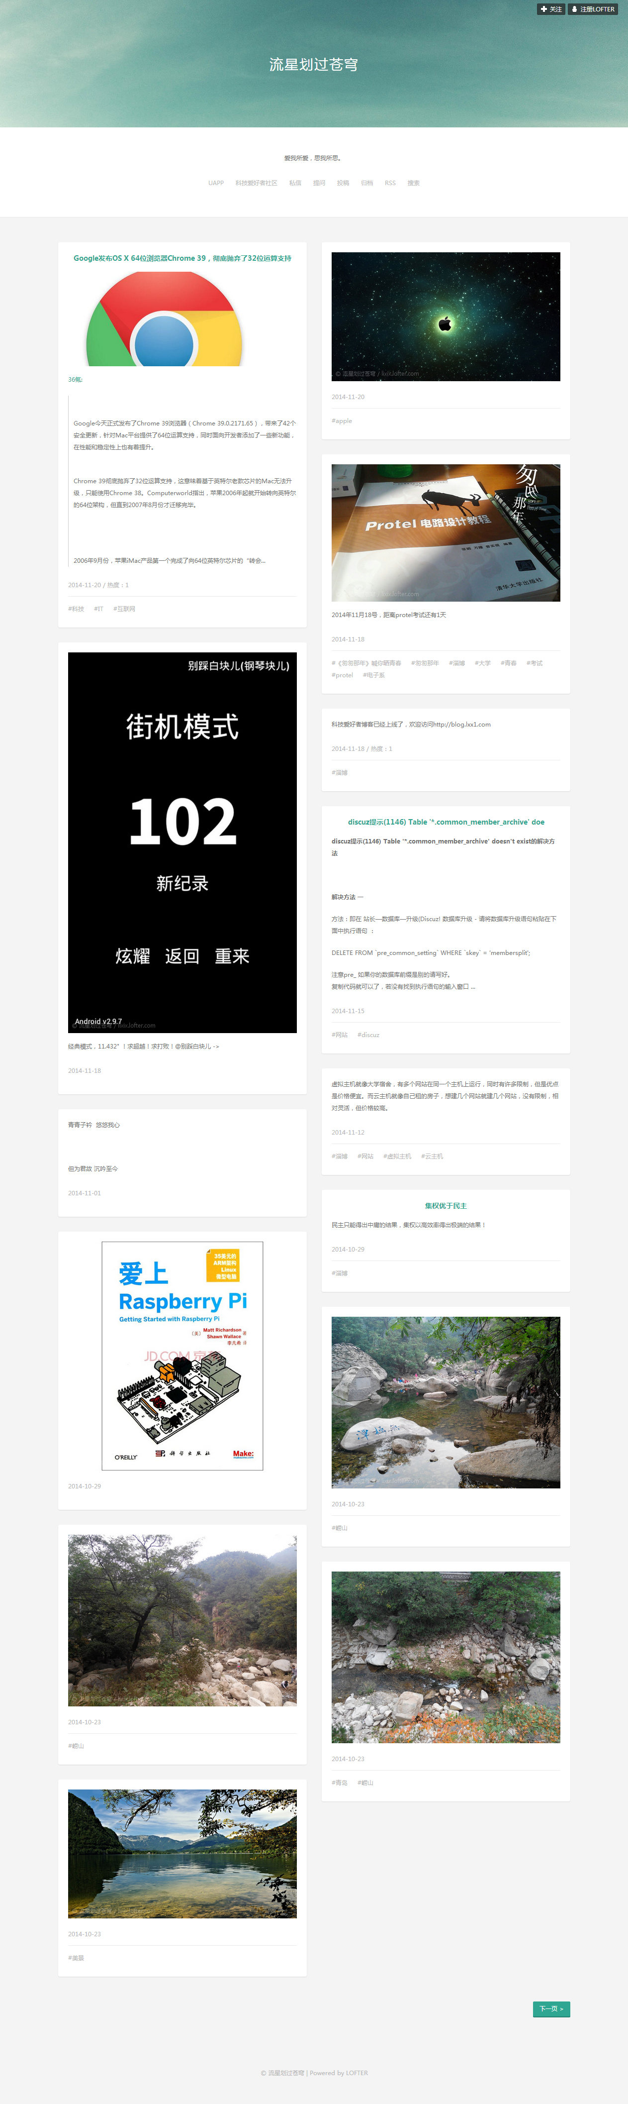
Task: Open the 科技爱好者社区 navigation item
Action: [256, 183]
